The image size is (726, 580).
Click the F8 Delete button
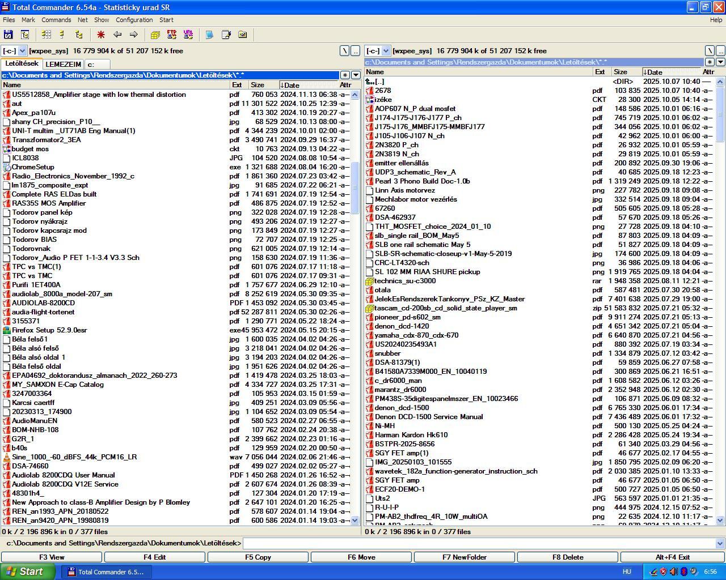pyautogui.click(x=568, y=557)
